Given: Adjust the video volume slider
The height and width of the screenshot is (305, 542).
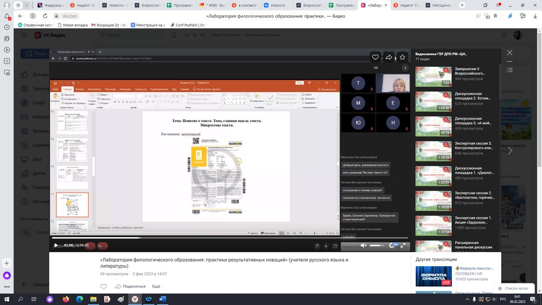Looking at the screenshot, I should click(x=376, y=245).
